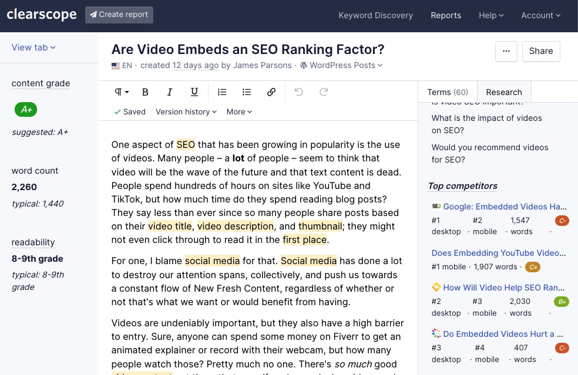The height and width of the screenshot is (375, 578).
Task: Switch to the Research tab
Action: pos(504,92)
